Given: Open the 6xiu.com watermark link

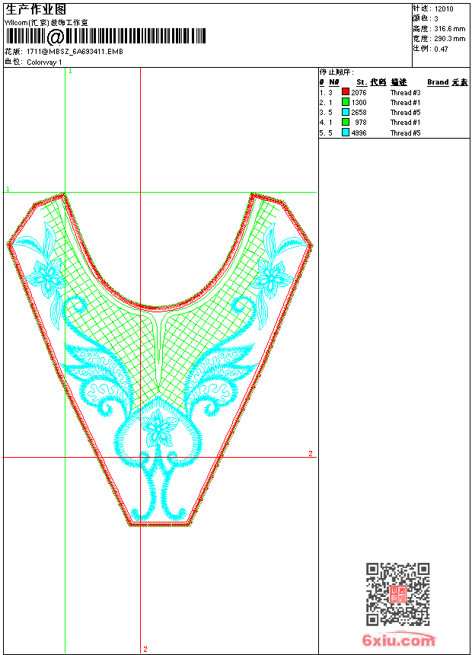Looking at the screenshot, I should point(398,641).
